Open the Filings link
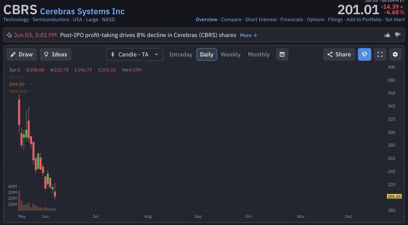The height and width of the screenshot is (225, 408). 335,19
